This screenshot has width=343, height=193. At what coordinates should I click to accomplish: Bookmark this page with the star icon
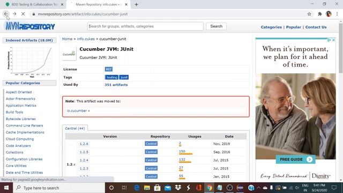(309, 14)
